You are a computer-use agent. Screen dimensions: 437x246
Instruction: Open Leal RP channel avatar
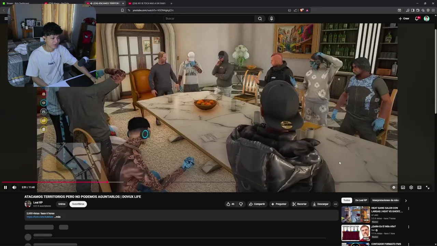pos(28,204)
